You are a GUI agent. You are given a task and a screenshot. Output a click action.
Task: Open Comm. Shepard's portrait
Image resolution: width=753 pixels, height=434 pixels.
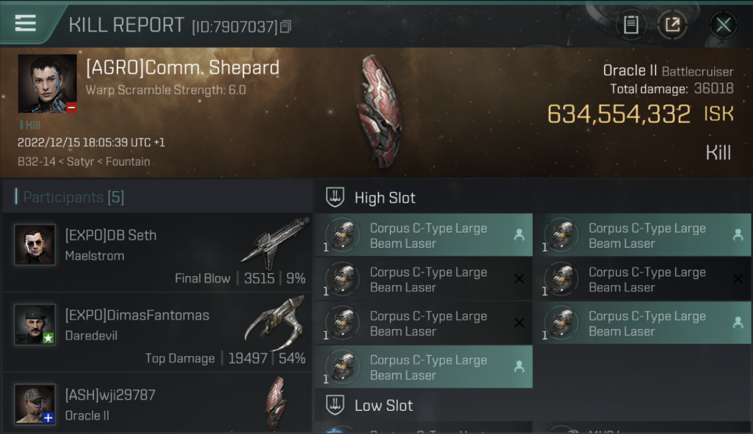click(47, 83)
